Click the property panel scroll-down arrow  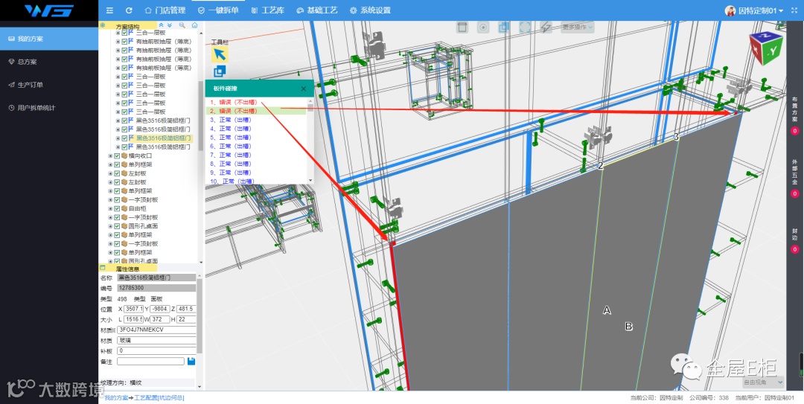point(200,387)
